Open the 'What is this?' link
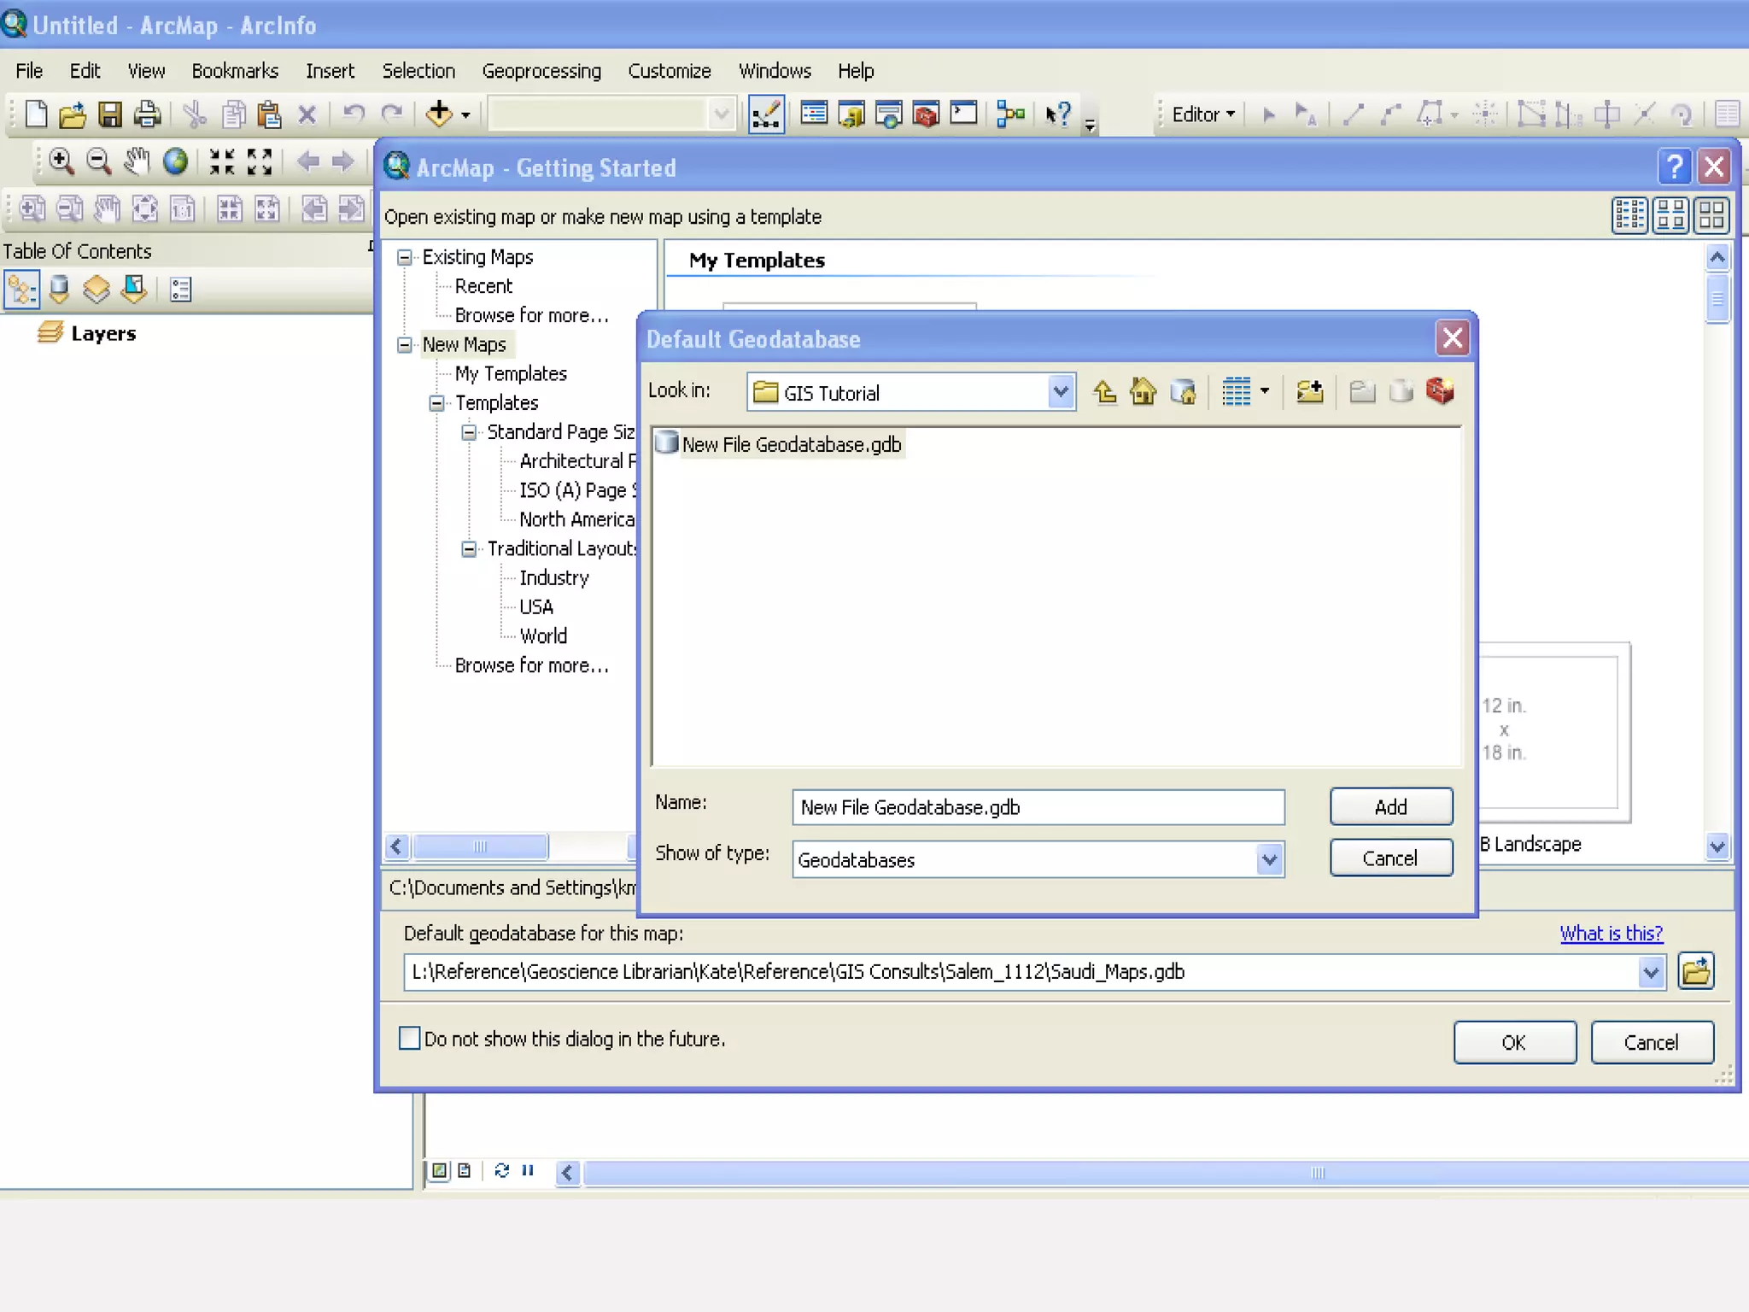The height and width of the screenshot is (1312, 1749). point(1611,933)
